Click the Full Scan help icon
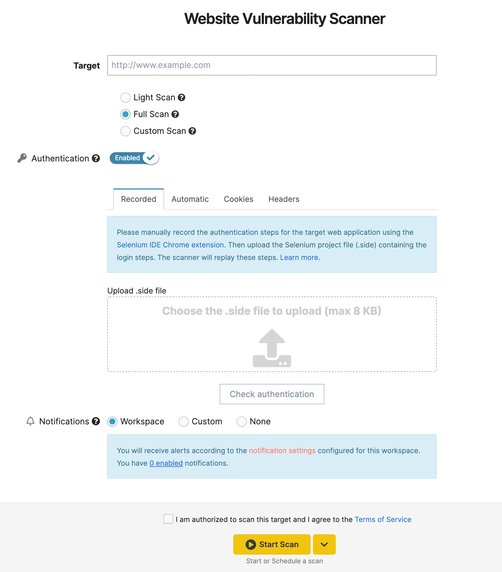The image size is (502, 572). 176,114
